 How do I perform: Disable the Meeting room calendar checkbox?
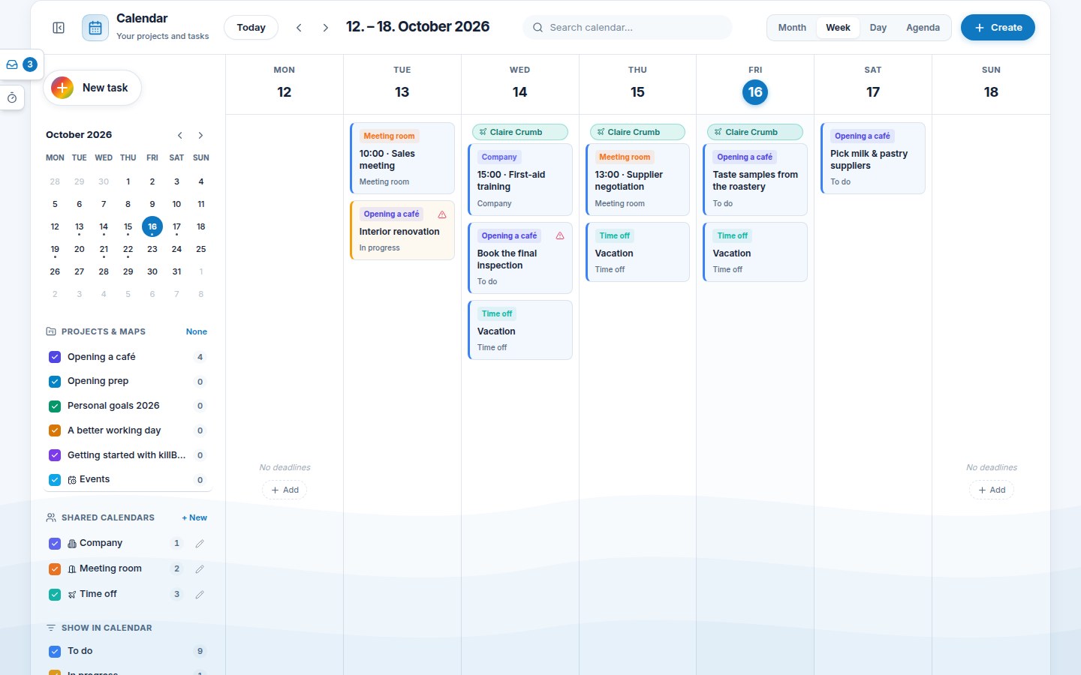(55, 569)
